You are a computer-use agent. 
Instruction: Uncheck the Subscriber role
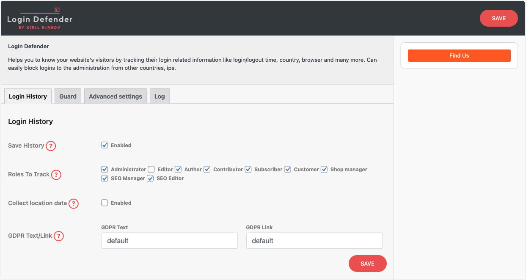[x=248, y=169]
